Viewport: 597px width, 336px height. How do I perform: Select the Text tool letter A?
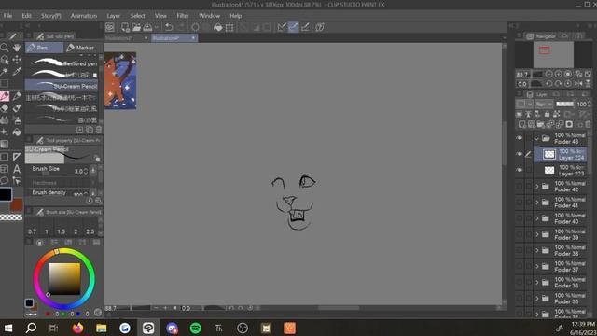tap(17, 169)
